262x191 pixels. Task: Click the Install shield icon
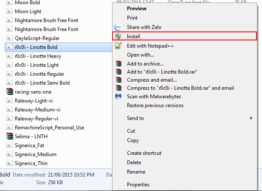point(118,37)
